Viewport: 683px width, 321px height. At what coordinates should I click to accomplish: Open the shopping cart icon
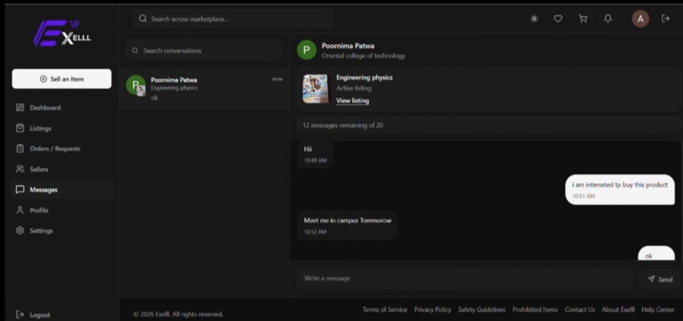point(582,19)
